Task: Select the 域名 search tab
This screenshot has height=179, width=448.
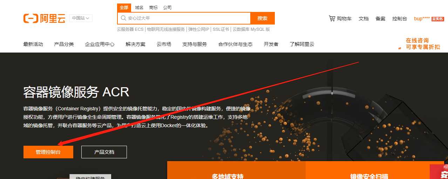Action: coord(139,8)
